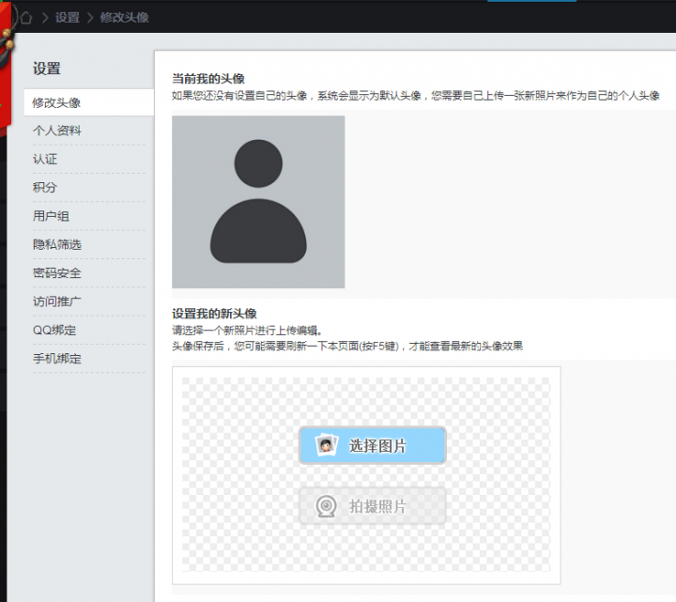The image size is (676, 602).
Task: Click the current default avatar image
Action: pos(258,202)
